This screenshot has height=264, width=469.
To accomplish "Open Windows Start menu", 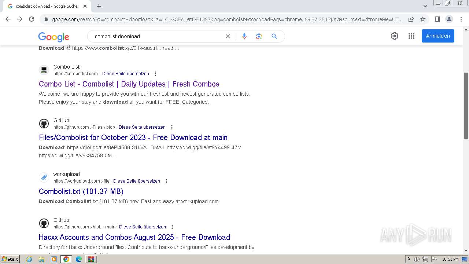I will pyautogui.click(x=10, y=259).
